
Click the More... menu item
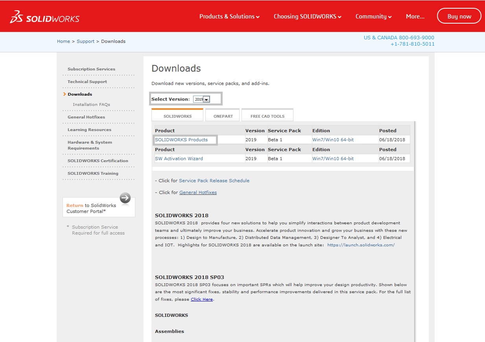point(415,17)
